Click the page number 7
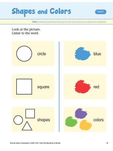This screenshot has height=151, width=113. [x=107, y=143]
